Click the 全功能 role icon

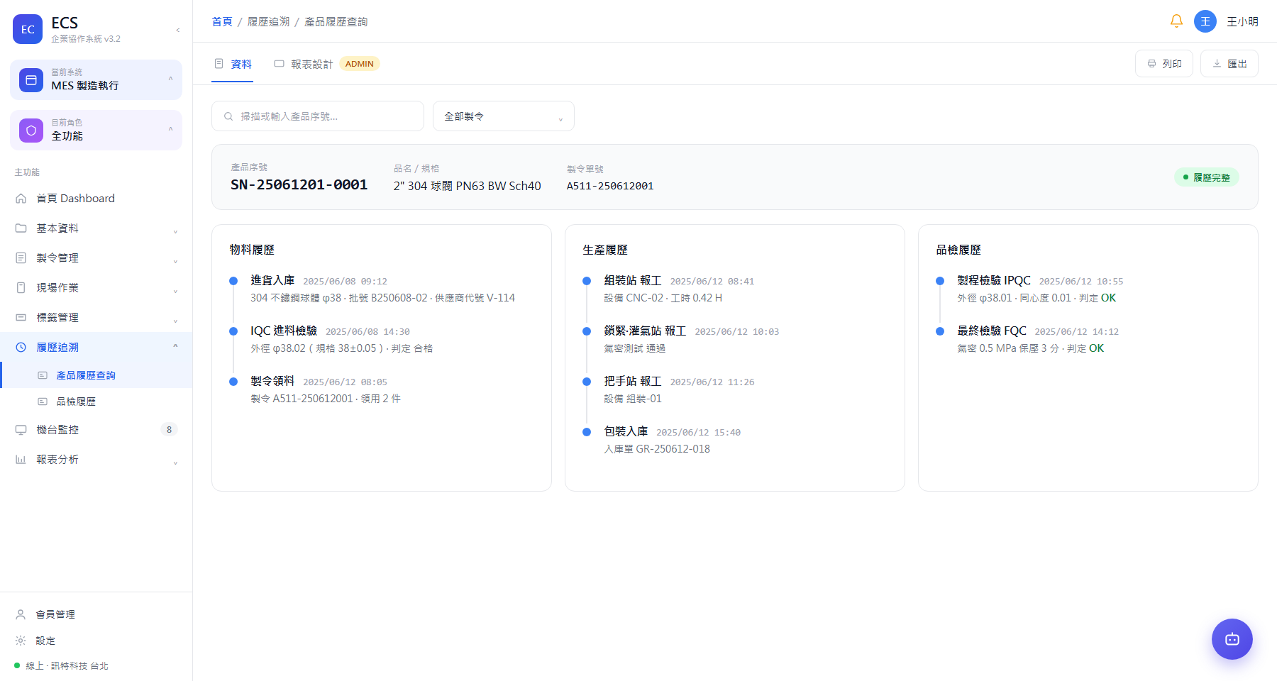[31, 131]
